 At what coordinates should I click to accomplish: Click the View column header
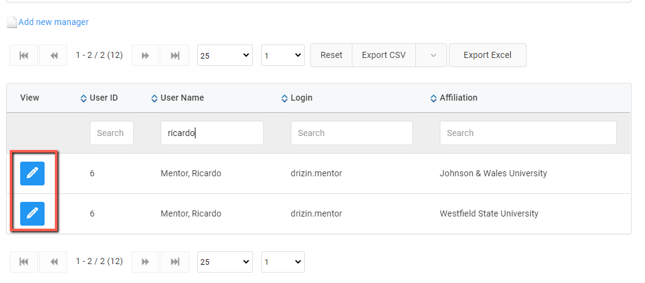coord(29,98)
